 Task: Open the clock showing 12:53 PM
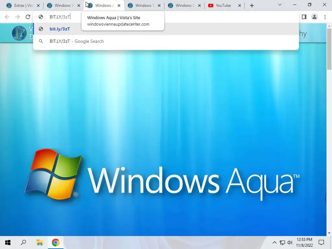coord(304,243)
